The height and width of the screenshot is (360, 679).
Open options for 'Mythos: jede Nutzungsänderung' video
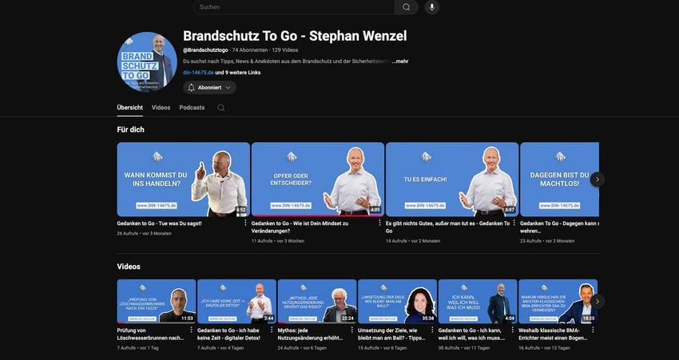click(x=351, y=330)
